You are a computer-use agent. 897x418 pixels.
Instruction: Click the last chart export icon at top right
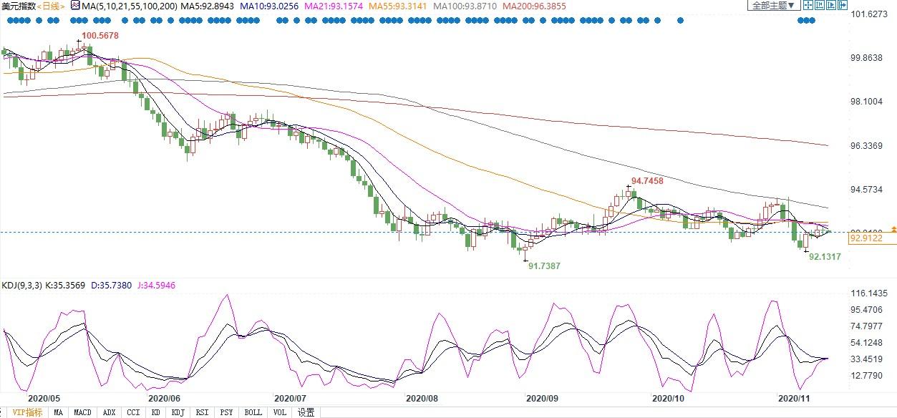[x=843, y=5]
